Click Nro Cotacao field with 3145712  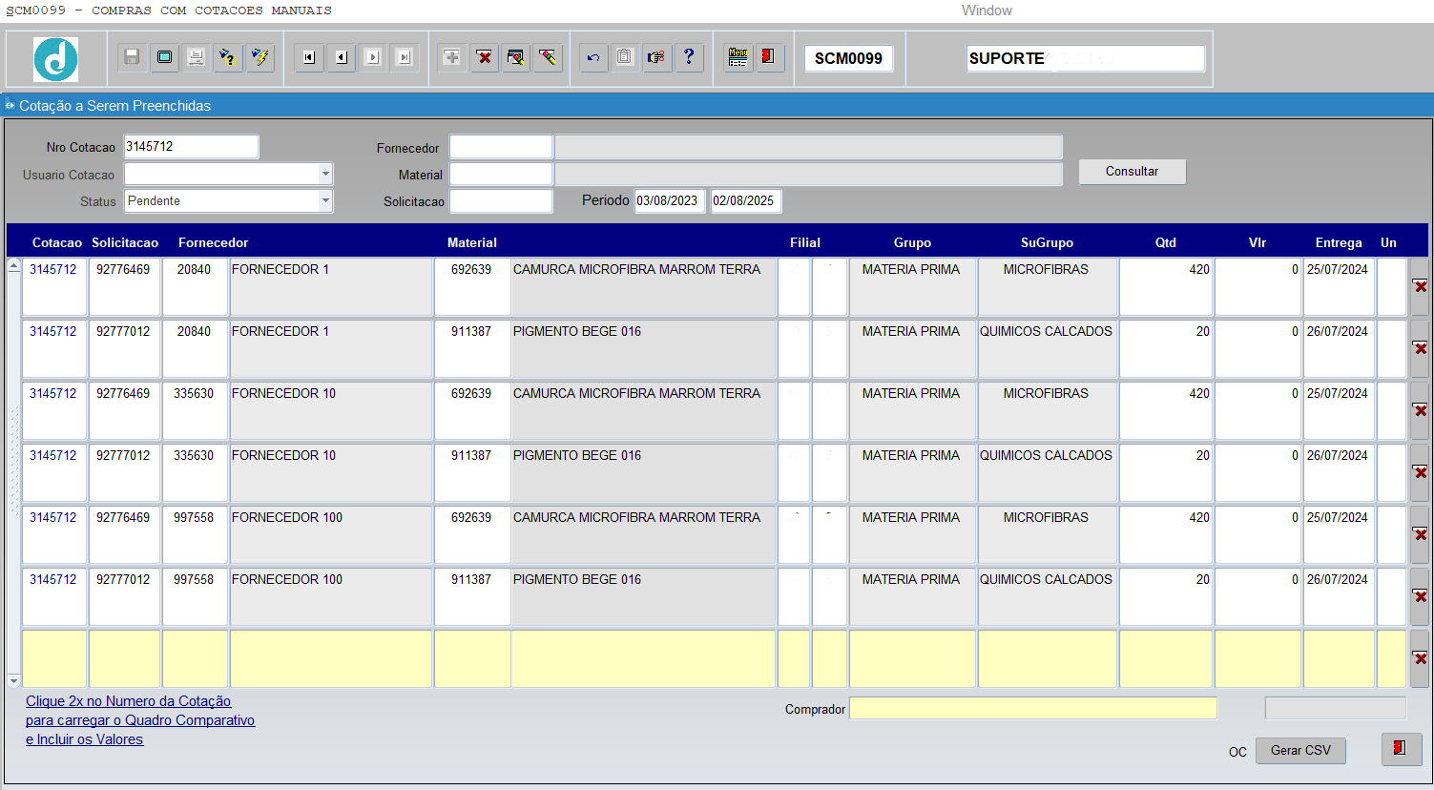click(x=191, y=146)
